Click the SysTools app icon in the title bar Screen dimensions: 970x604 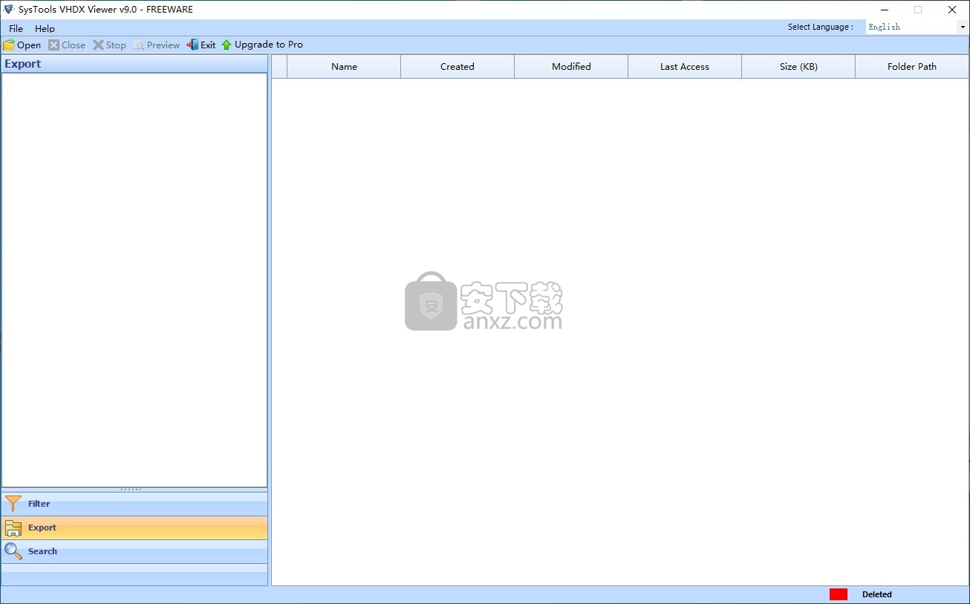(9, 10)
